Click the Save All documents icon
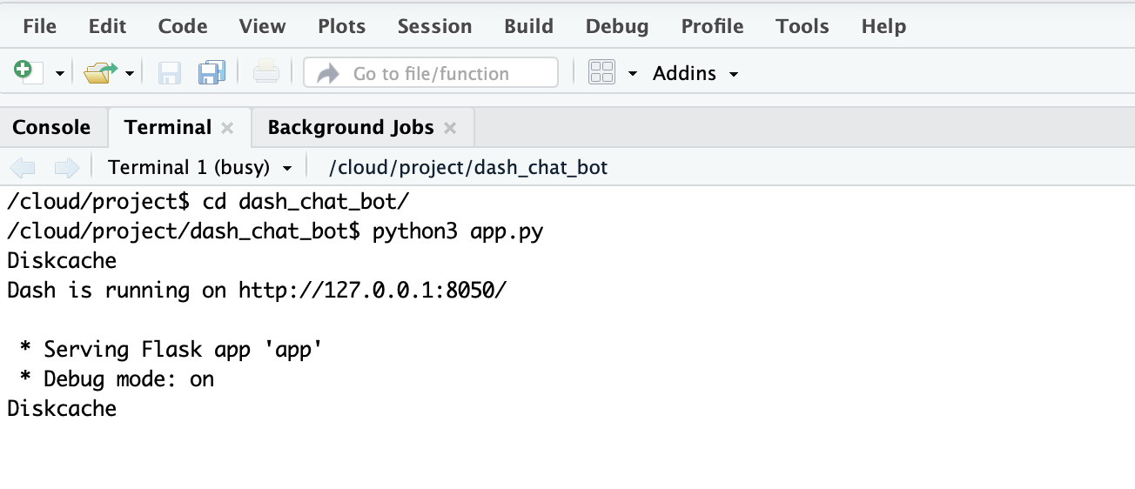The height and width of the screenshot is (489, 1135). [x=212, y=73]
